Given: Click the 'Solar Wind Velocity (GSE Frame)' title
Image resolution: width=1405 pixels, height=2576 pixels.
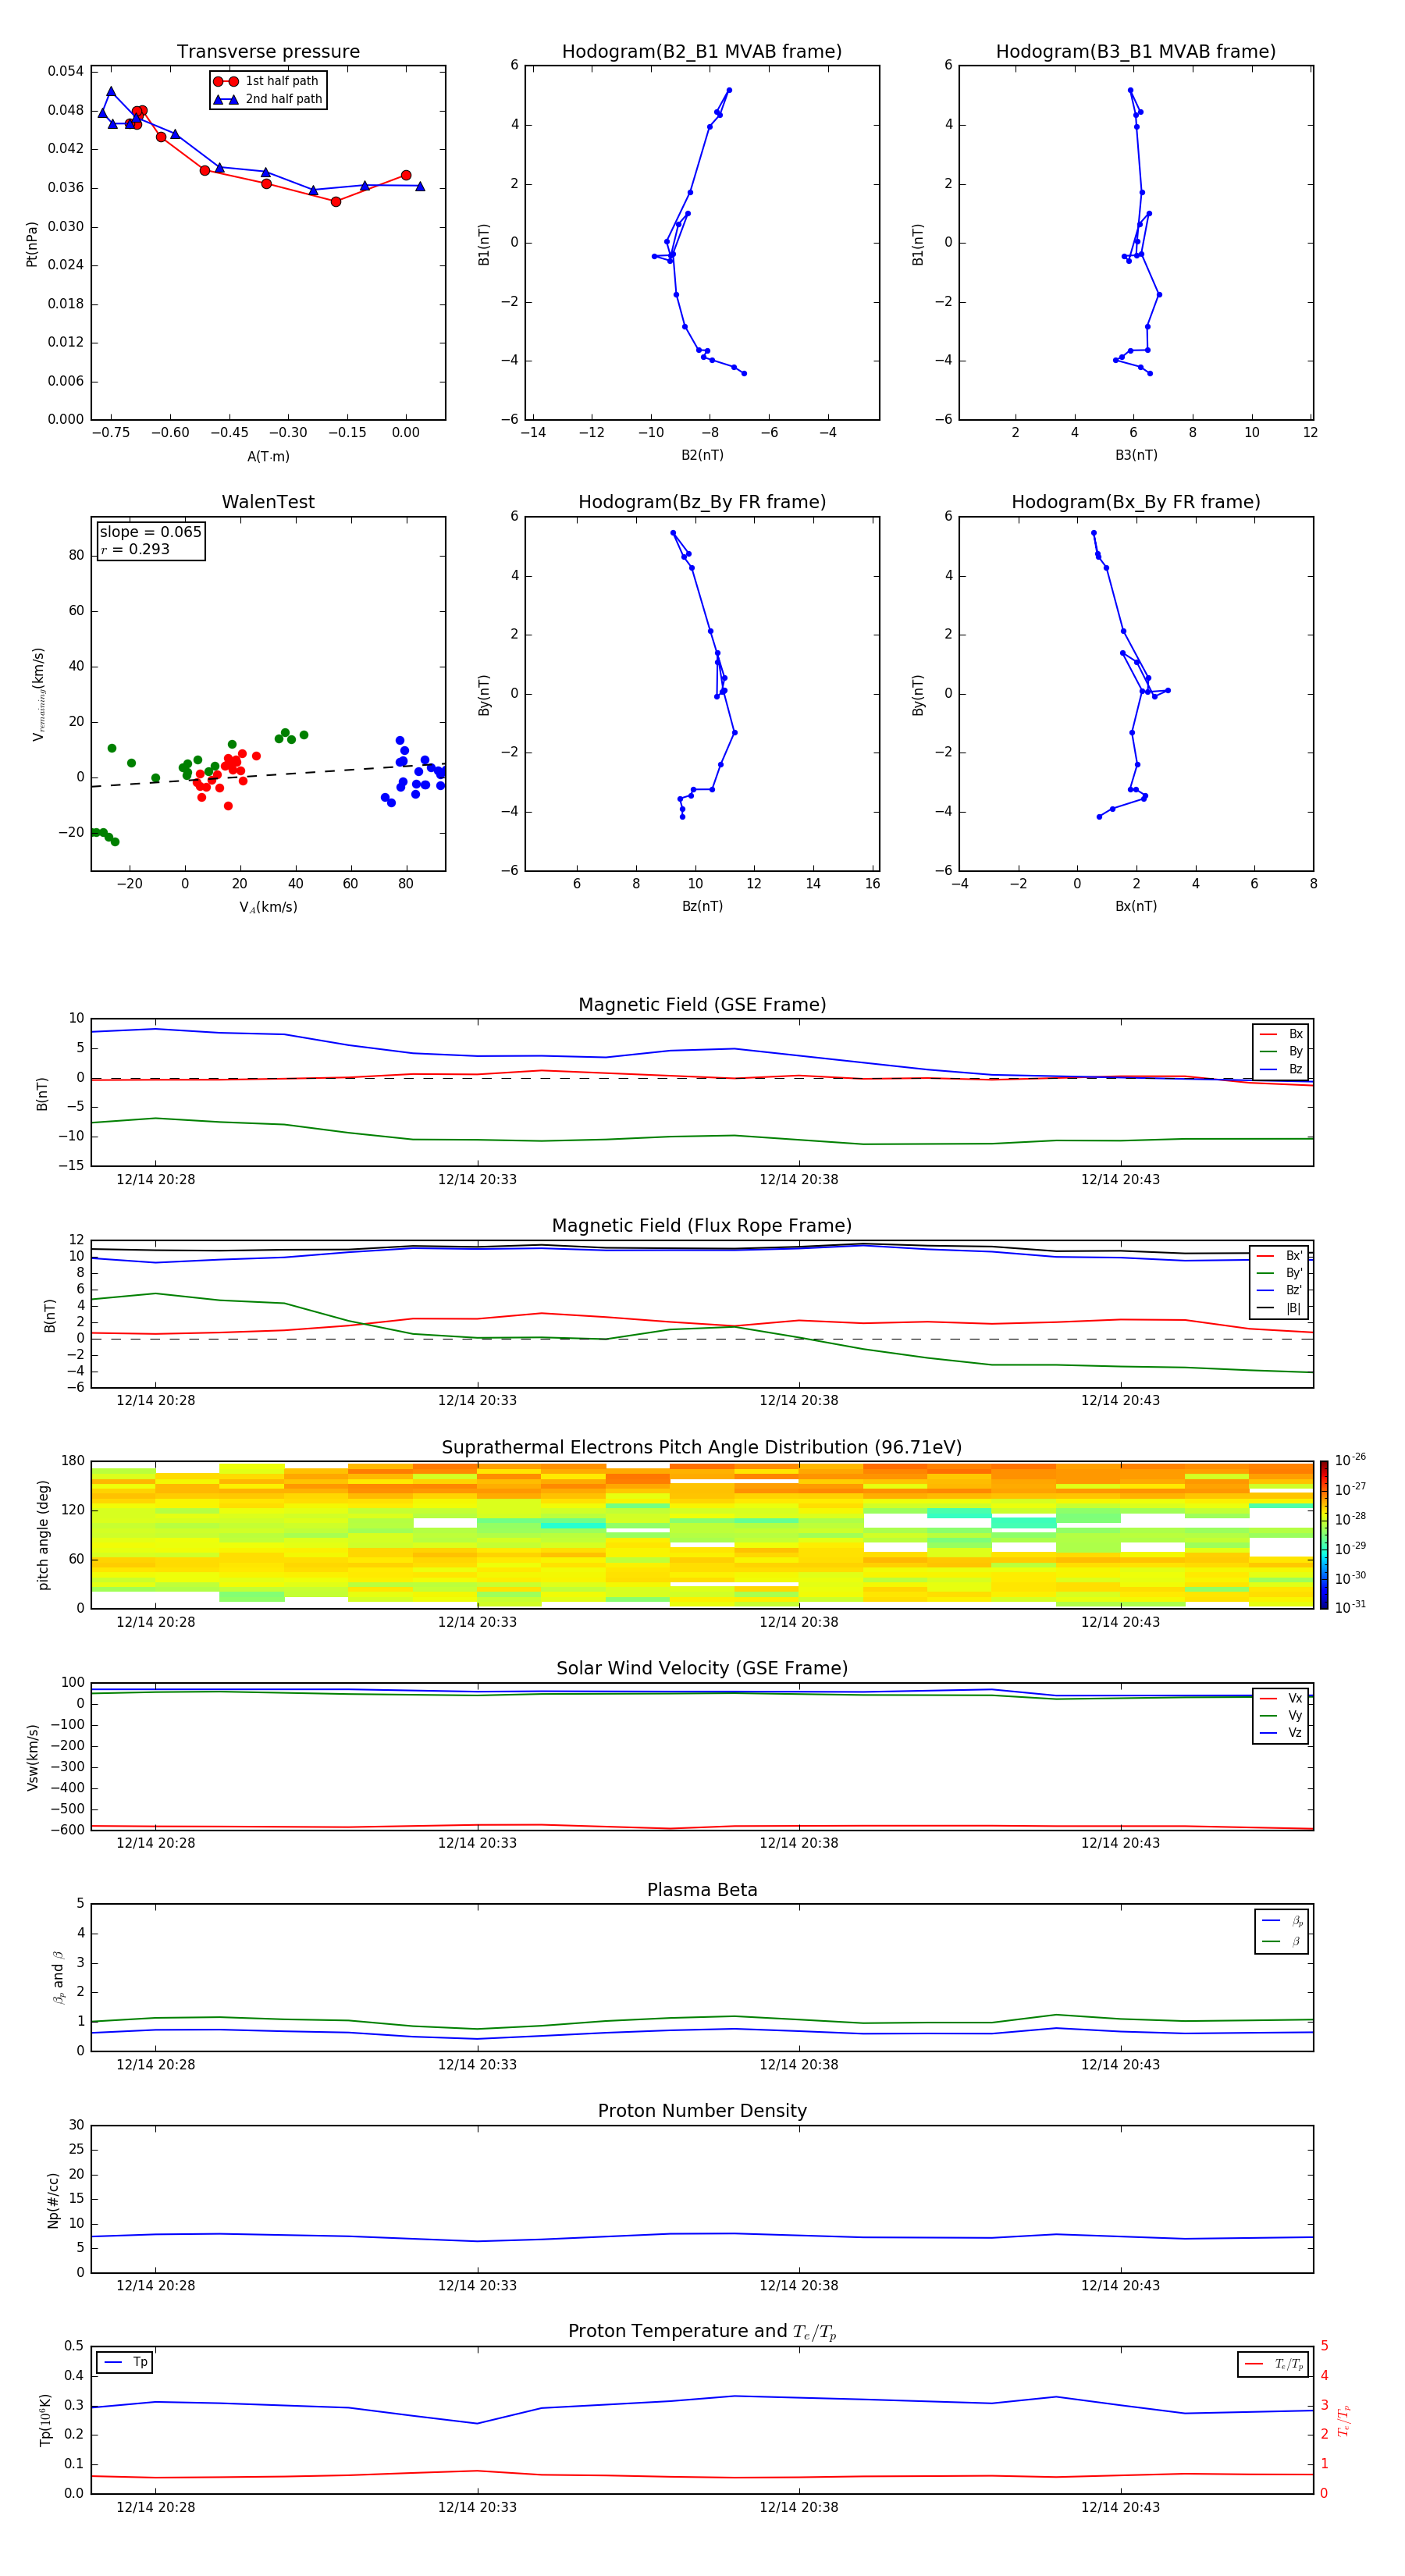Looking at the screenshot, I should click(702, 1668).
